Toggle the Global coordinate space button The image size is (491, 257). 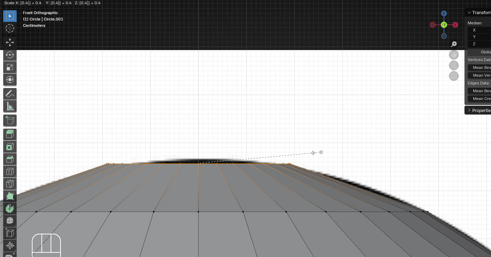coord(481,52)
